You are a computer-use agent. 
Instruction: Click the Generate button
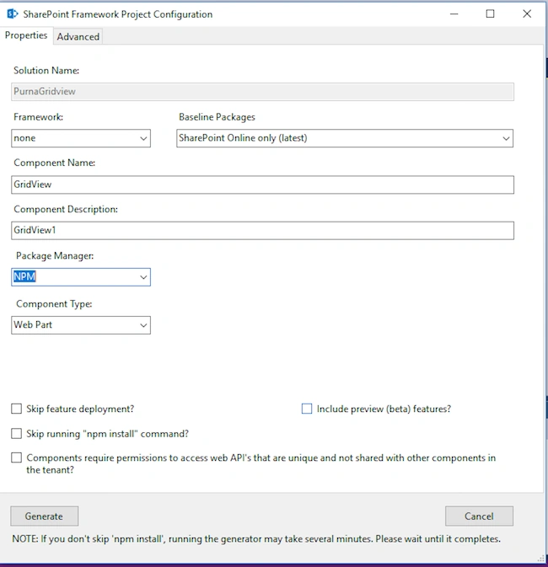point(44,516)
